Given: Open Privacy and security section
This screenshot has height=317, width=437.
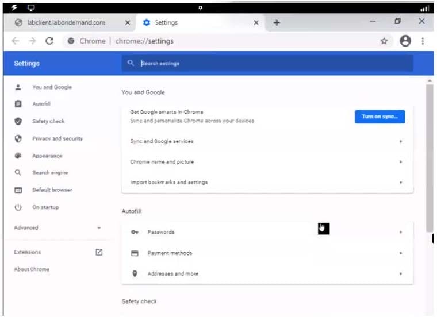Looking at the screenshot, I should pos(57,138).
